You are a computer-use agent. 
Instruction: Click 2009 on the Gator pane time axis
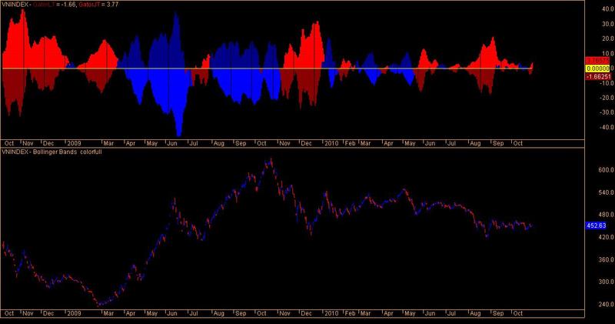click(x=74, y=143)
